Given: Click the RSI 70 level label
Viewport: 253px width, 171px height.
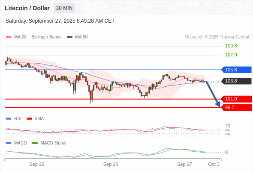Looking at the screenshot, I should pyautogui.click(x=228, y=126).
